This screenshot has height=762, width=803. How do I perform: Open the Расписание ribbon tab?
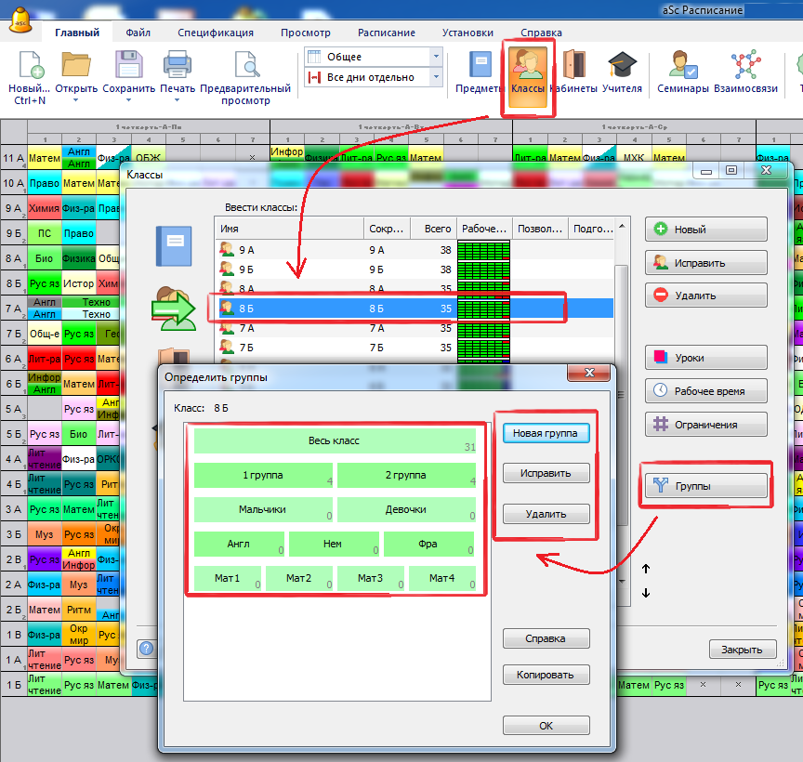(x=387, y=32)
